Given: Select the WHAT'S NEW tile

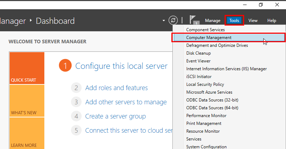Looking at the screenshot, I should (x=27, y=101).
